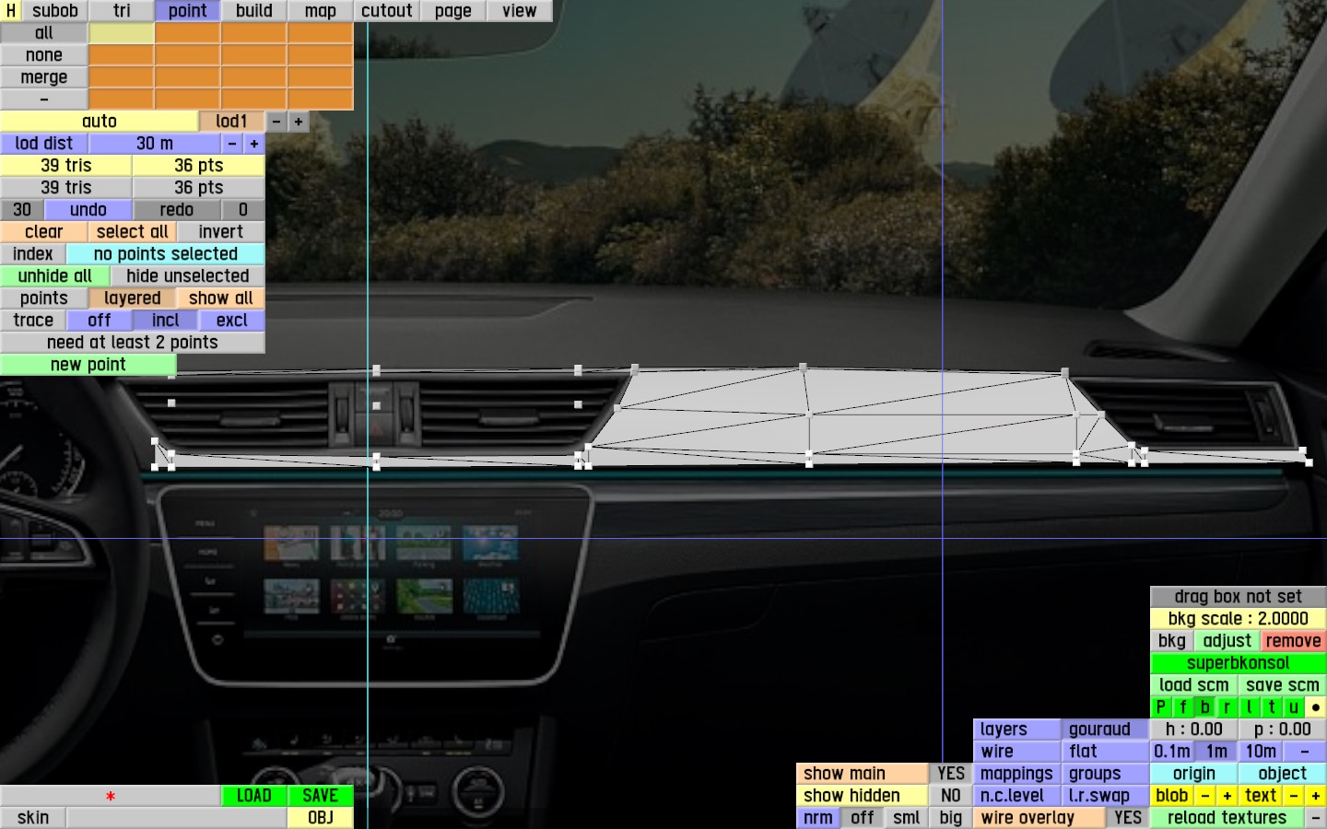The height and width of the screenshot is (829, 1327).
Task: Click the LOAD button
Action: (x=254, y=796)
